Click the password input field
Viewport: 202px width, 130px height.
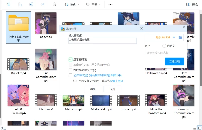pyautogui.click(x=103, y=40)
